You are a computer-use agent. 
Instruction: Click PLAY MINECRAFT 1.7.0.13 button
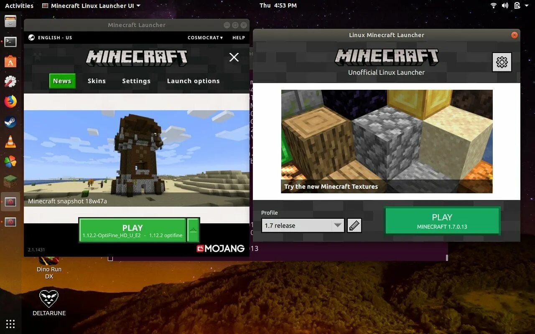442,221
